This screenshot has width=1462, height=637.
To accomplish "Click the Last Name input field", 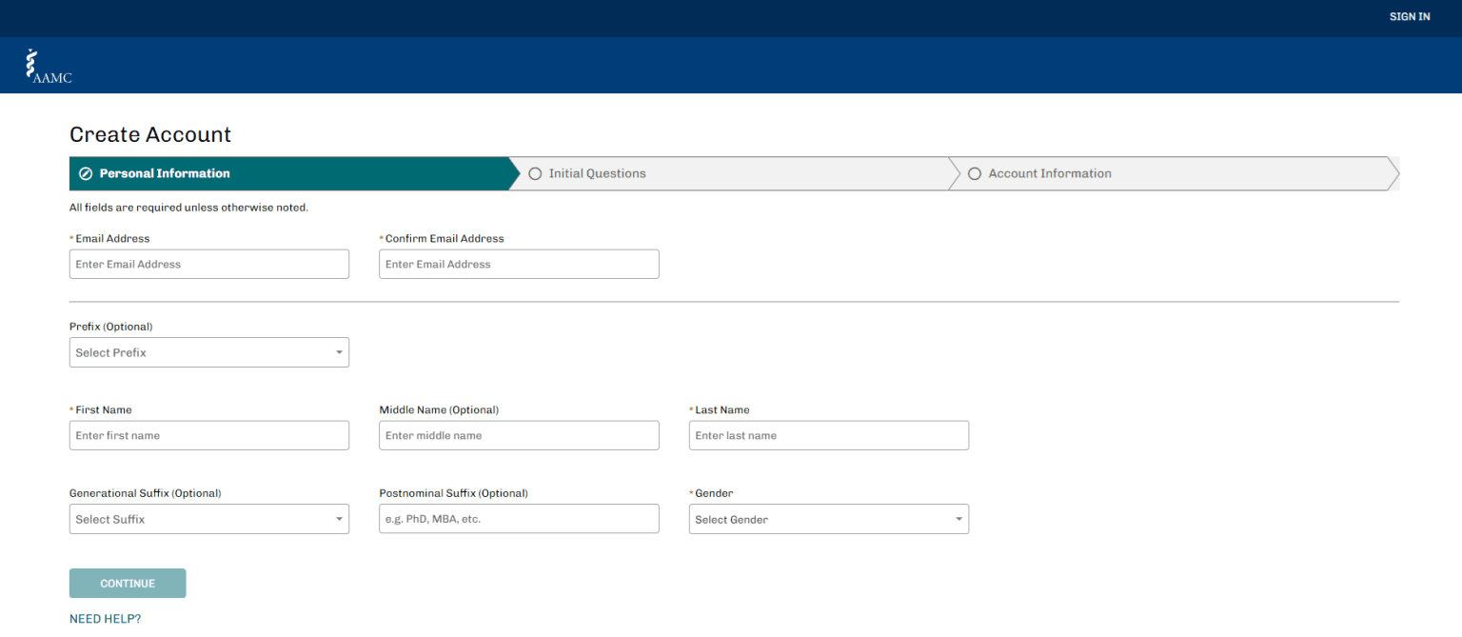I will pyautogui.click(x=828, y=435).
